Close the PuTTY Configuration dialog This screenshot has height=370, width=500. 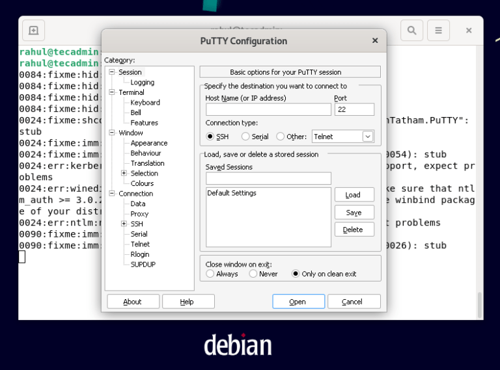(375, 40)
